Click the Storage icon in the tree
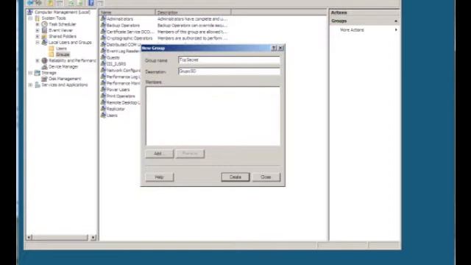Image resolution: width=471 pixels, height=265 pixels. [x=38, y=73]
